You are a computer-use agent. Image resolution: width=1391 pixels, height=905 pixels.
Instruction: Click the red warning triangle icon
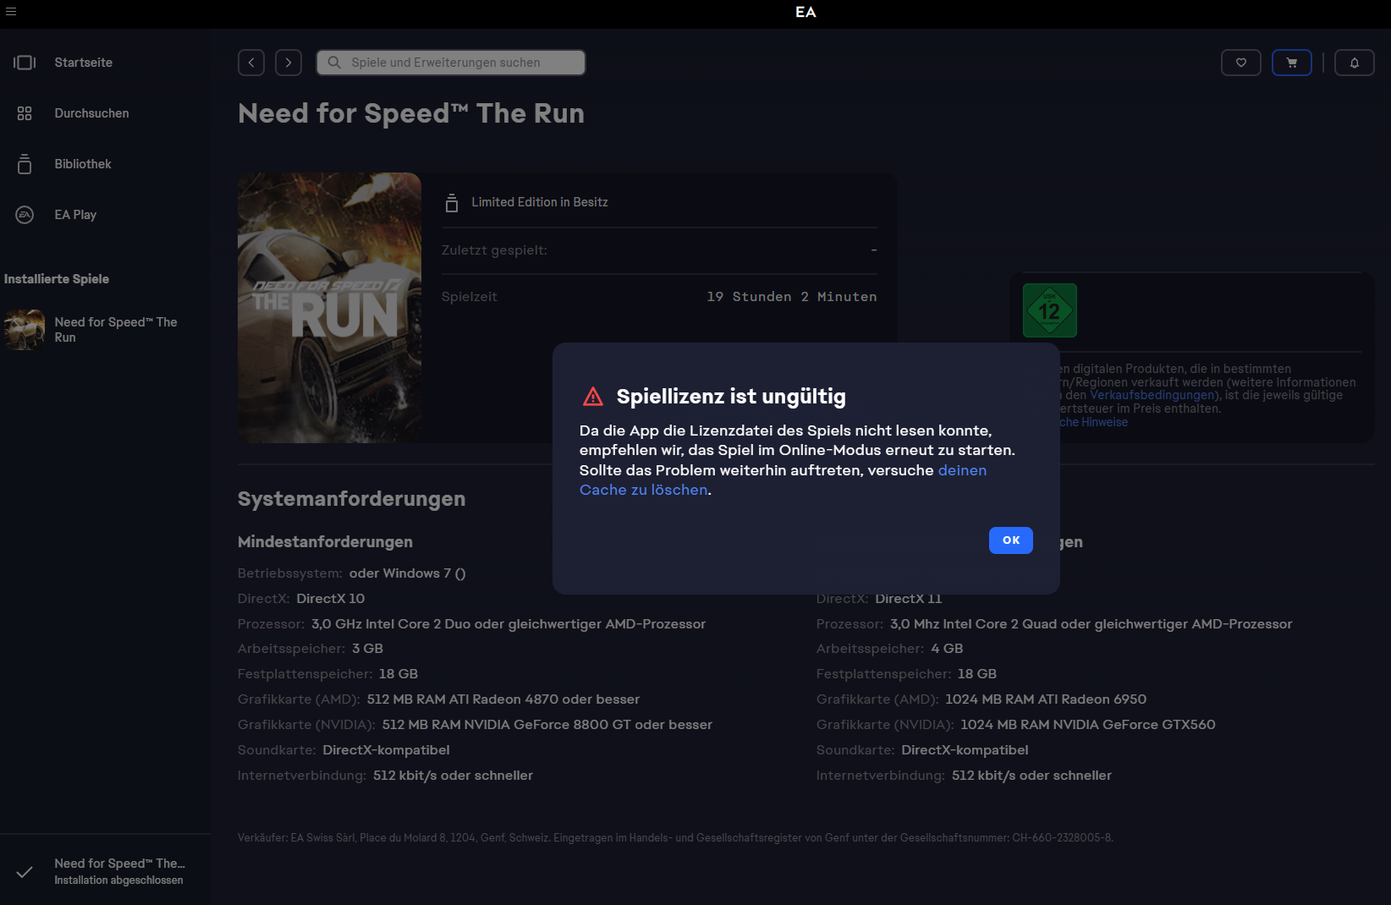(593, 396)
